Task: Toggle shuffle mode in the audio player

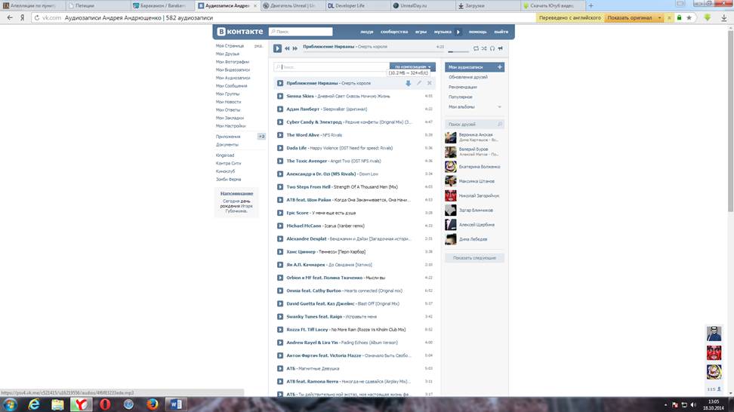Action: coord(484,48)
